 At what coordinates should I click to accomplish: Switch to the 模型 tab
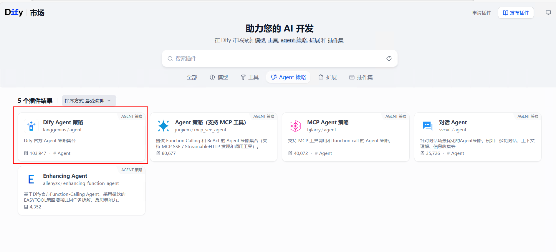[219, 77]
